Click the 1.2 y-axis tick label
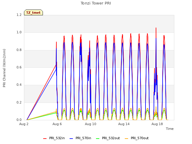The height and width of the screenshot is (144, 192). [19, 15]
